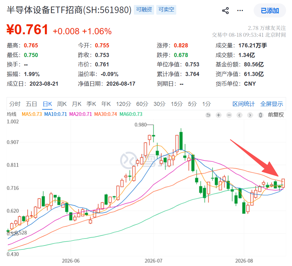292x266 pixels.
Task: Click the 货币单位 value CNY
Action: tap(250, 84)
